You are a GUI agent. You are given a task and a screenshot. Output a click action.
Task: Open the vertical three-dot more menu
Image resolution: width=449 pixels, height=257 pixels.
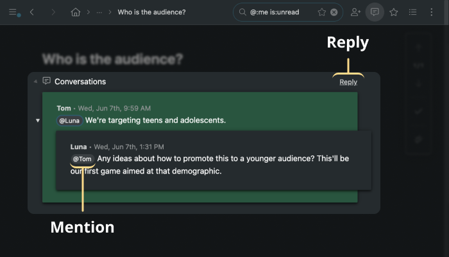tap(433, 12)
